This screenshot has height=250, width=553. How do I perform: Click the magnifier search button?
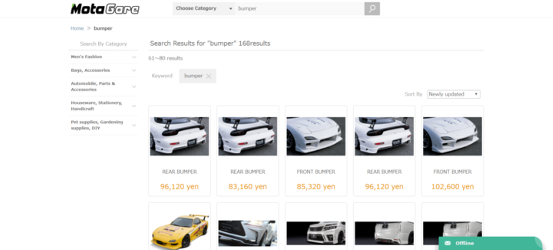tap(372, 8)
